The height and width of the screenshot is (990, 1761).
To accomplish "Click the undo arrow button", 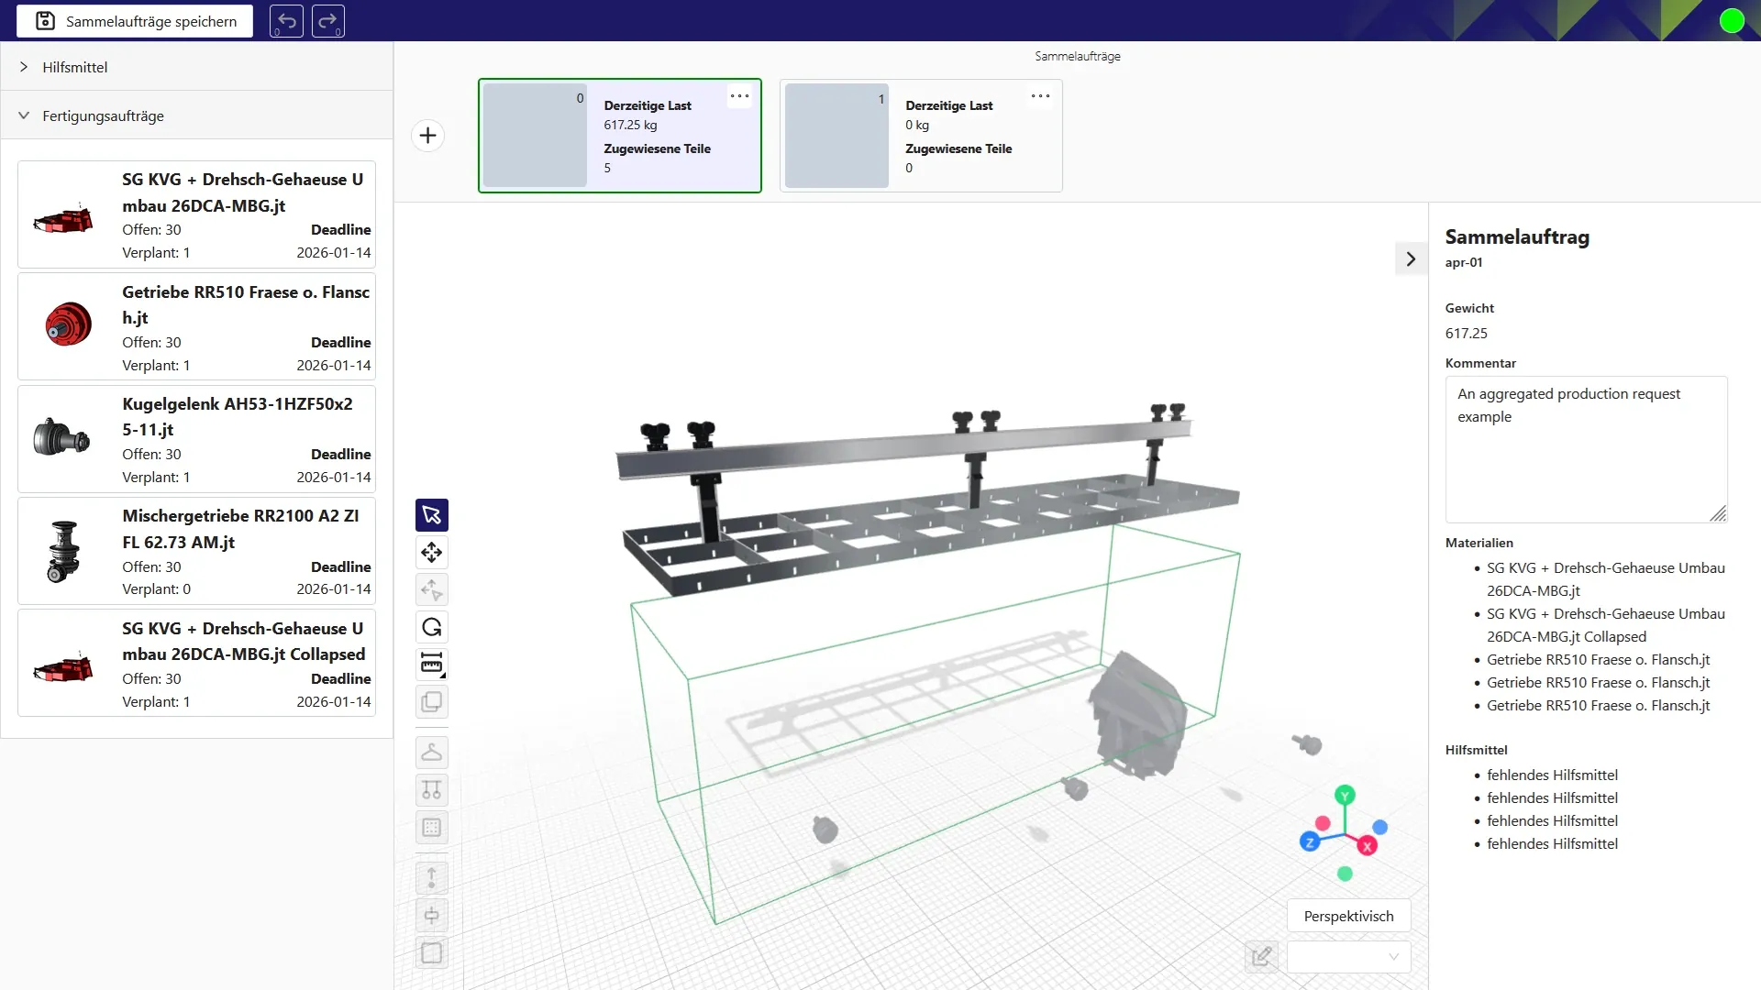I will (x=286, y=21).
